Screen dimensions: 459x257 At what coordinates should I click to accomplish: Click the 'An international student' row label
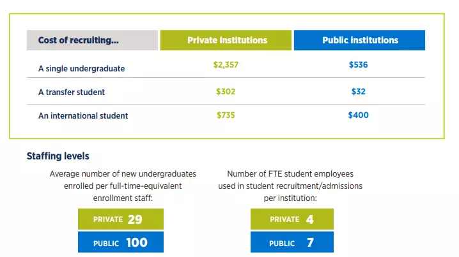point(83,116)
